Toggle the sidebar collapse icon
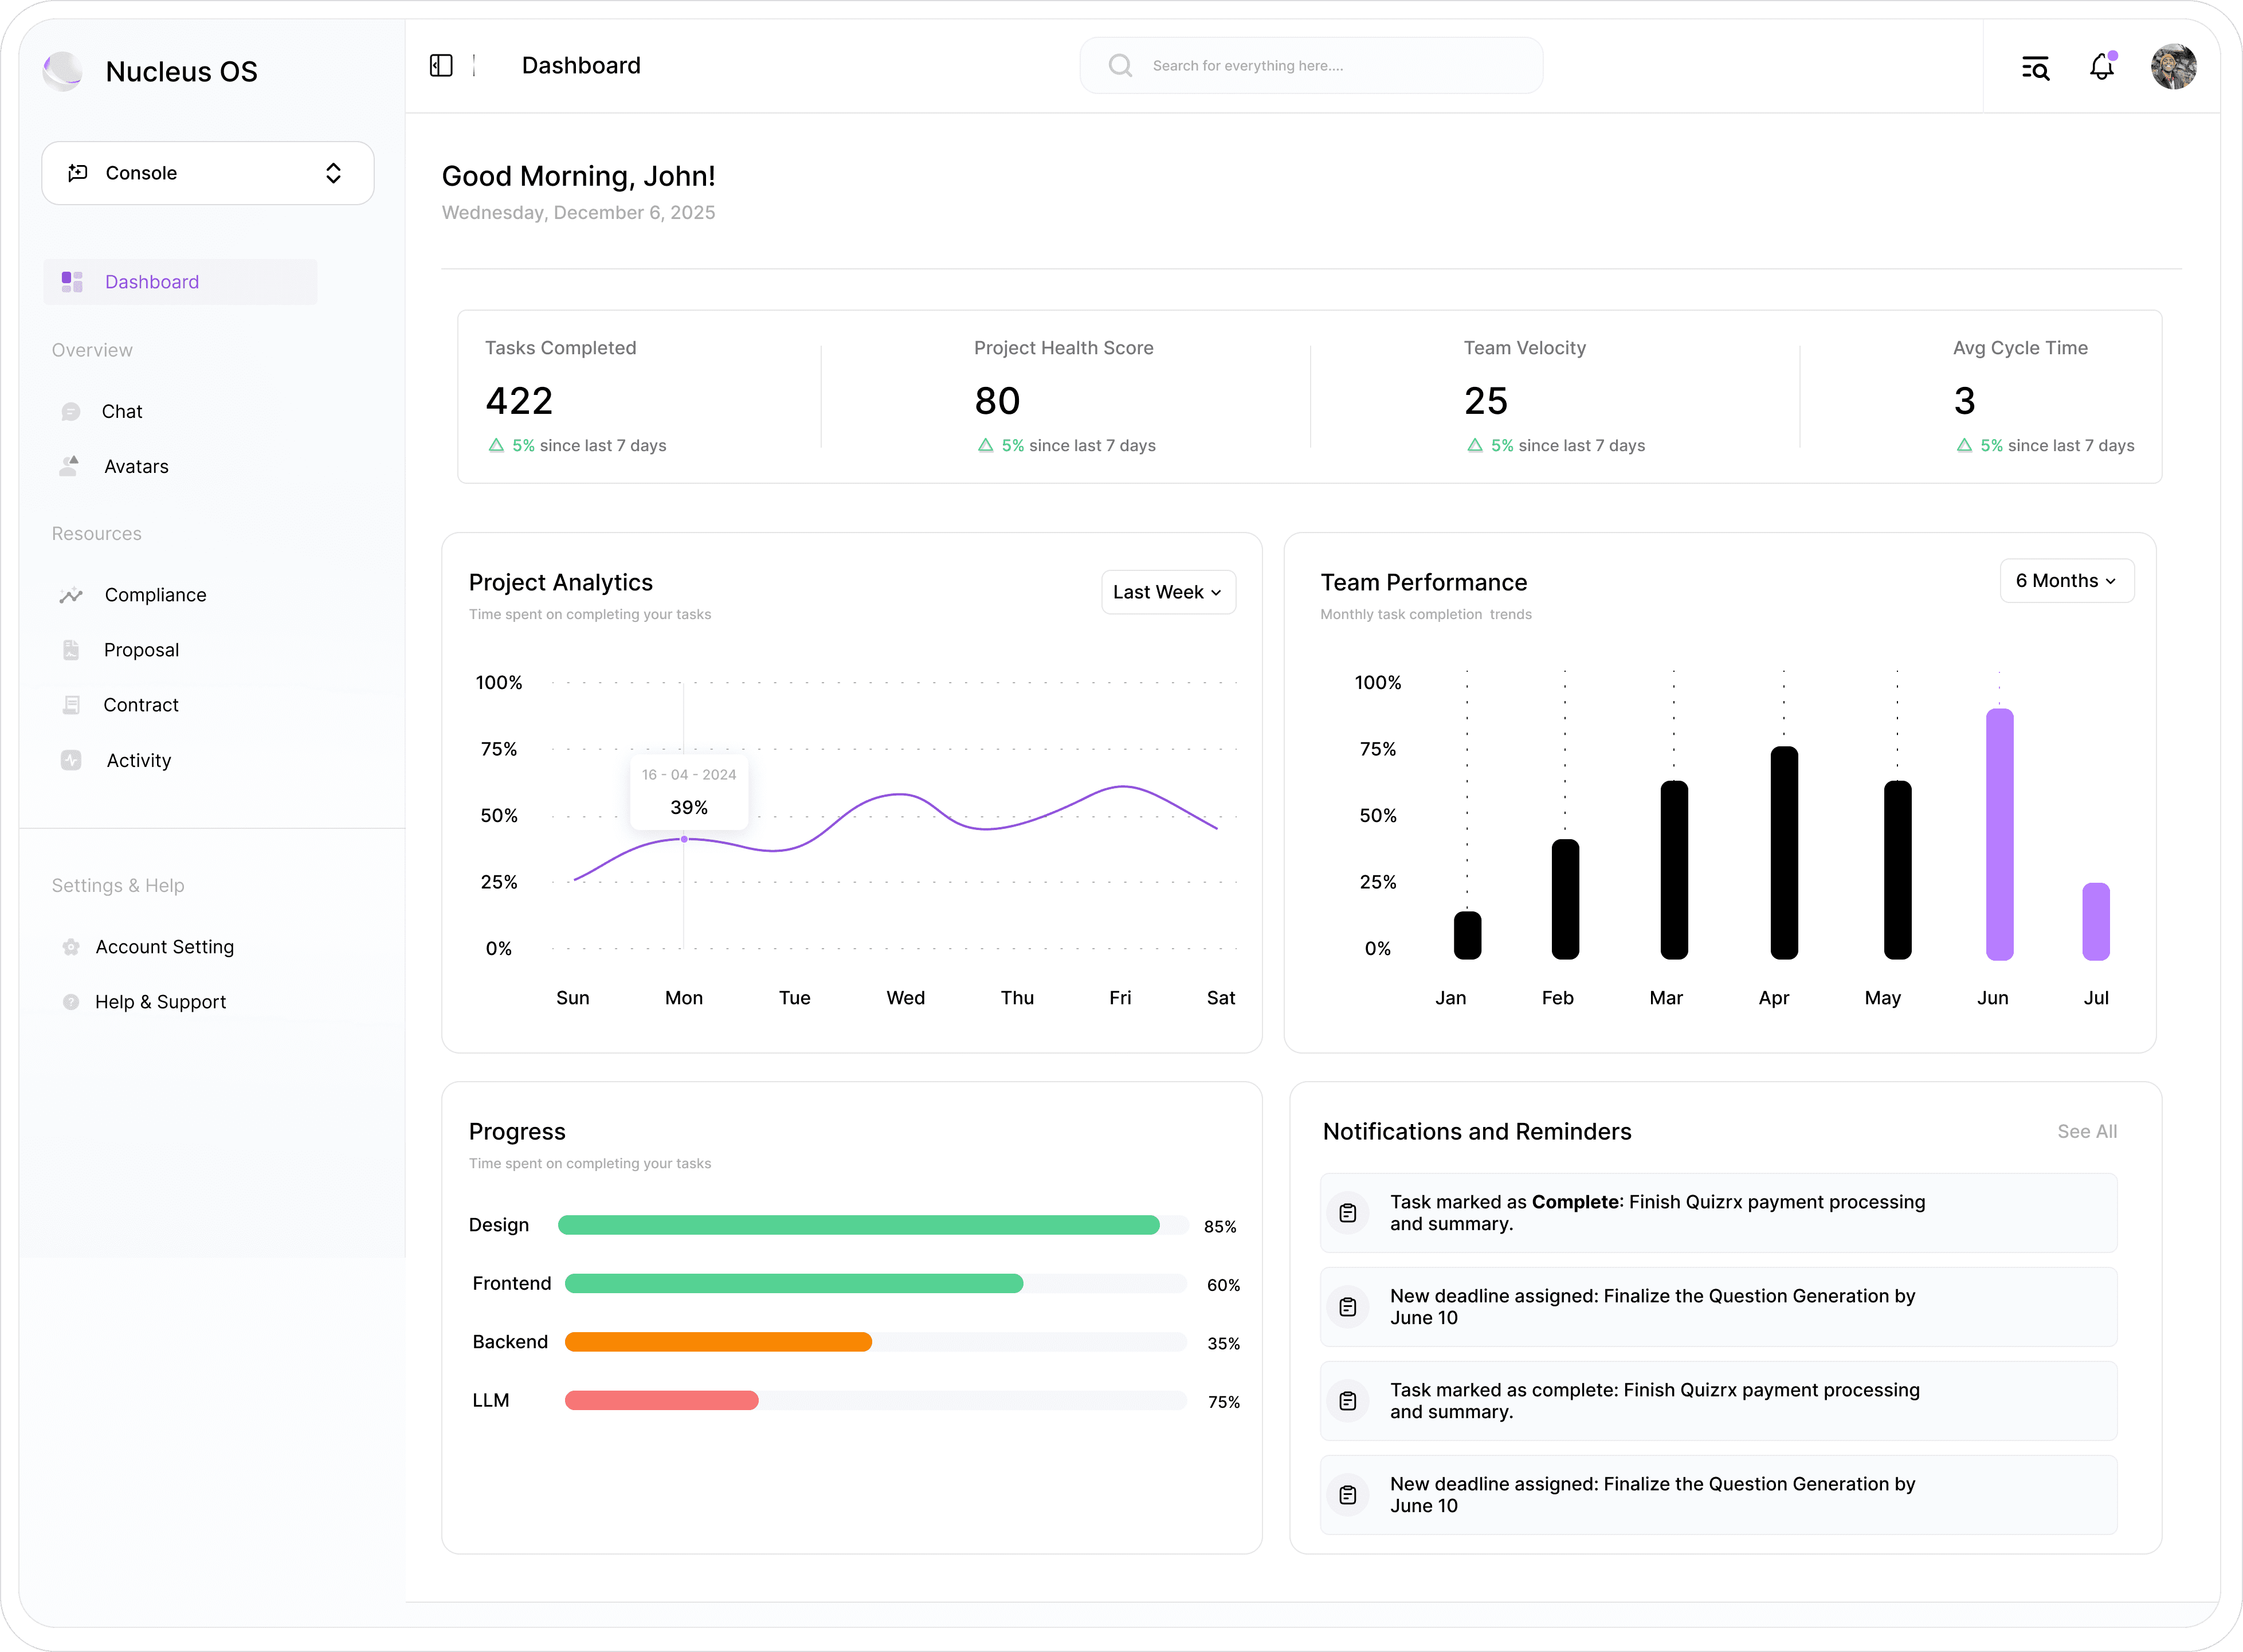Screen dimensions: 2243x1652 tap(441, 66)
